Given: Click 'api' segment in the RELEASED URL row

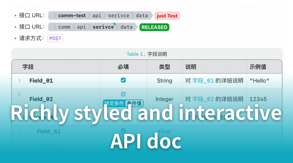Looking at the screenshot, I should tap(81, 27).
